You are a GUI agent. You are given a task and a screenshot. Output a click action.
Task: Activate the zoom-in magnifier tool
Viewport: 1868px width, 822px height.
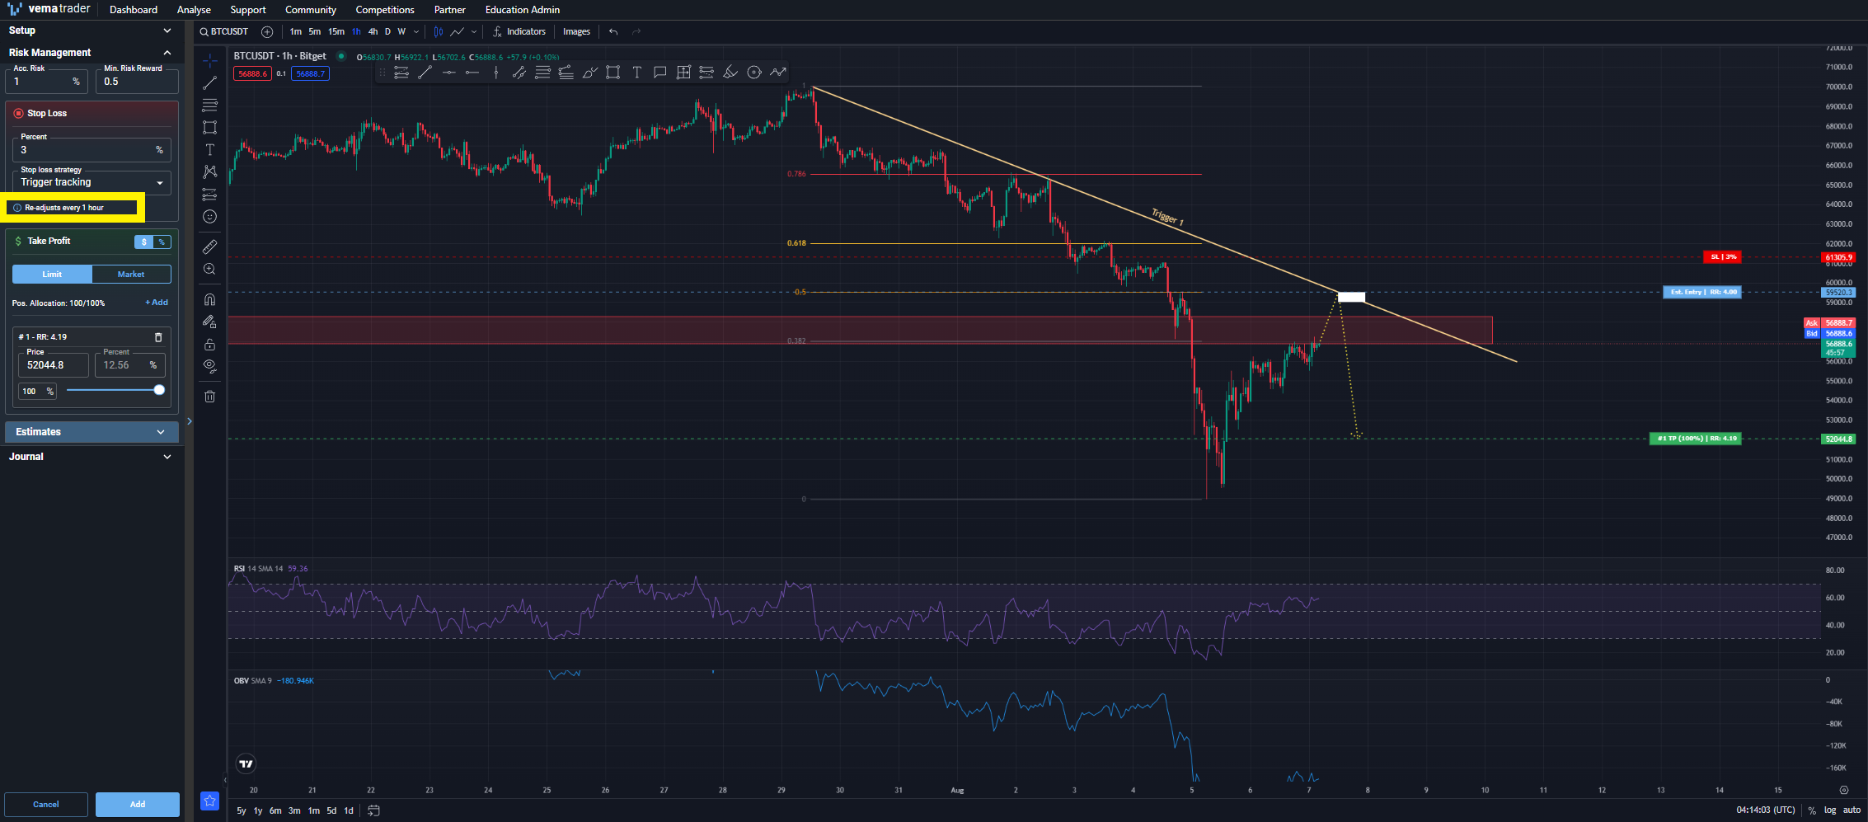point(209,269)
